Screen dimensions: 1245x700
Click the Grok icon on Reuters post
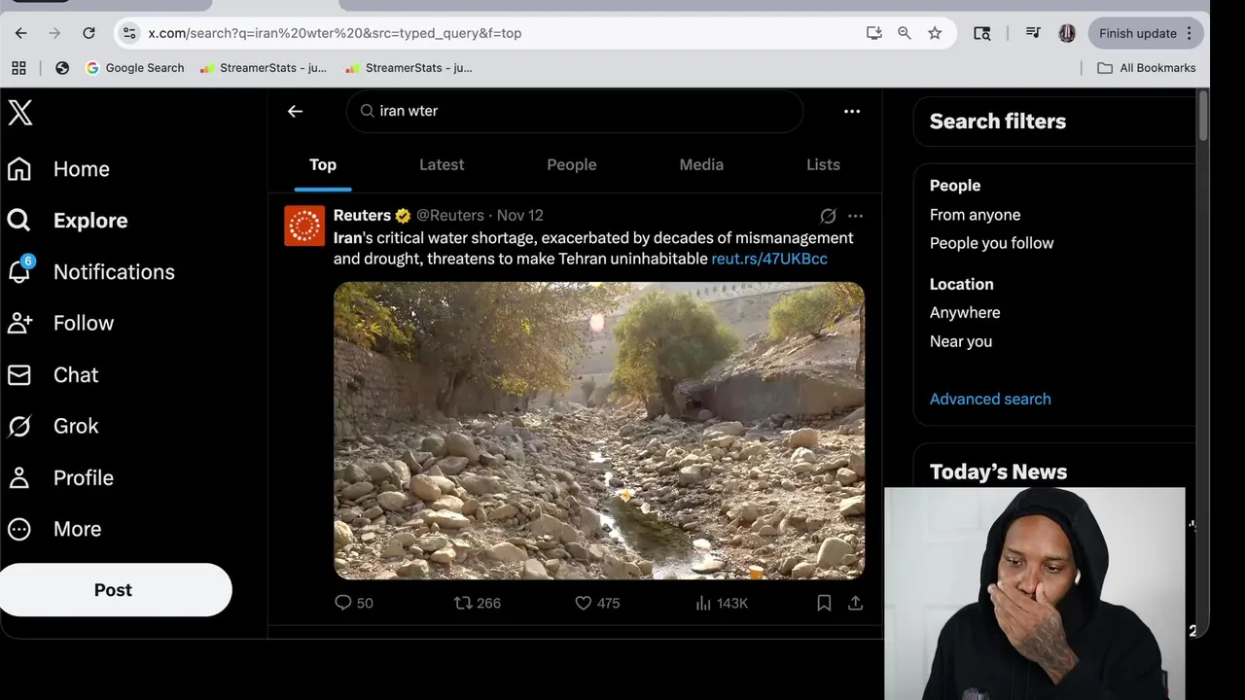(828, 216)
